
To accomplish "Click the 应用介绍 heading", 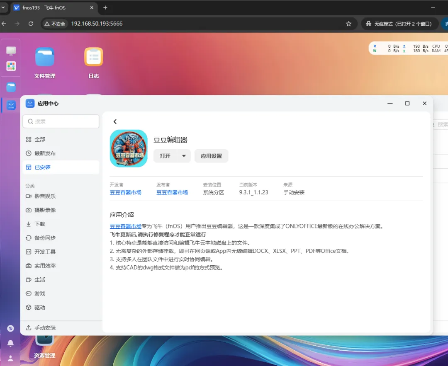I will tap(122, 215).
